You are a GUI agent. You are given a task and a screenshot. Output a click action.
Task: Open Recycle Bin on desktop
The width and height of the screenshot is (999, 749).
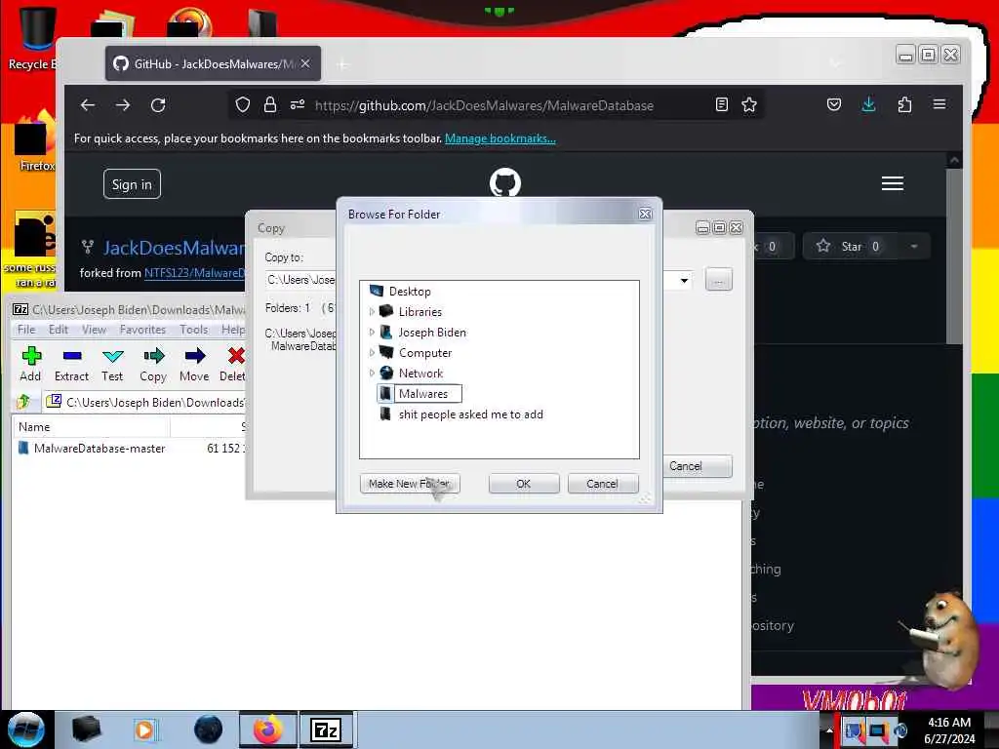tap(33, 37)
